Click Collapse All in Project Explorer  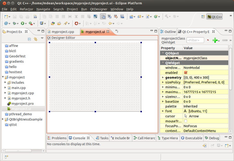(x=29, y=39)
